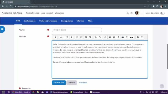This screenshot has height=94, width=168.
Task: Run accessibility checker icon
Action: pyautogui.click(x=138, y=37)
